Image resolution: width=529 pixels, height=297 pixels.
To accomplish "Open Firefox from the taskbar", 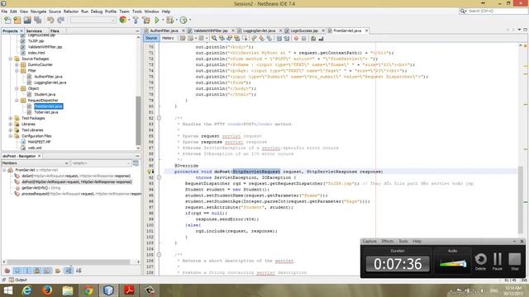I will tap(47, 290).
